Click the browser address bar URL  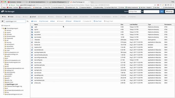(63, 5)
